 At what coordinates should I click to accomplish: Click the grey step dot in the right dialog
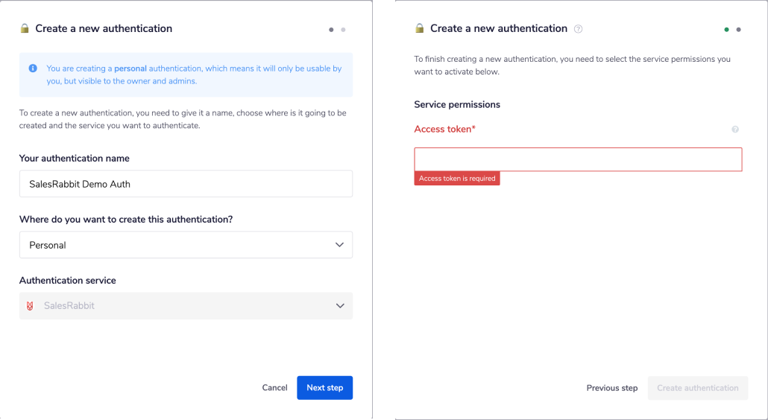(x=738, y=30)
